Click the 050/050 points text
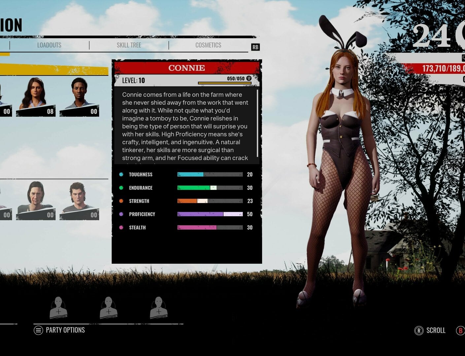The height and width of the screenshot is (356, 465). tap(236, 78)
